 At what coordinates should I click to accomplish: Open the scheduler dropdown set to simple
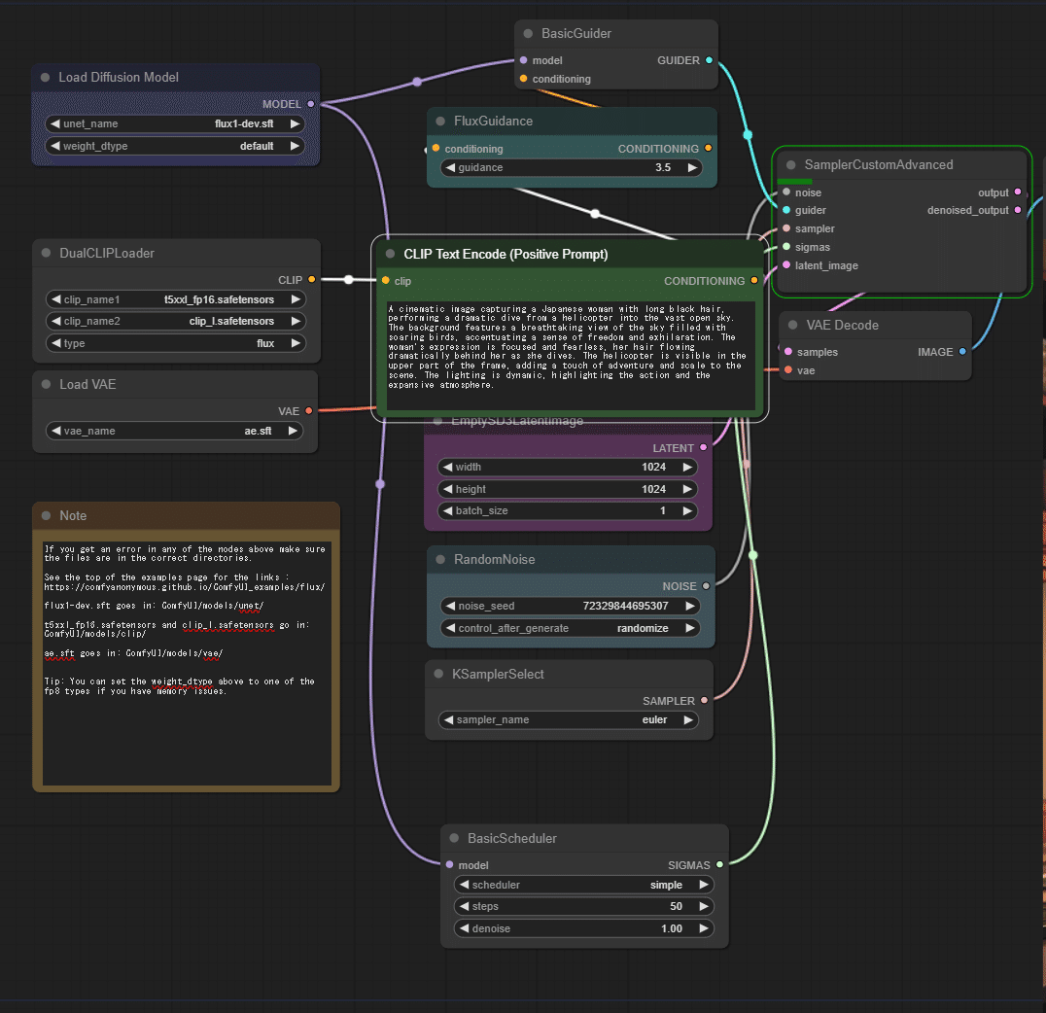point(583,885)
